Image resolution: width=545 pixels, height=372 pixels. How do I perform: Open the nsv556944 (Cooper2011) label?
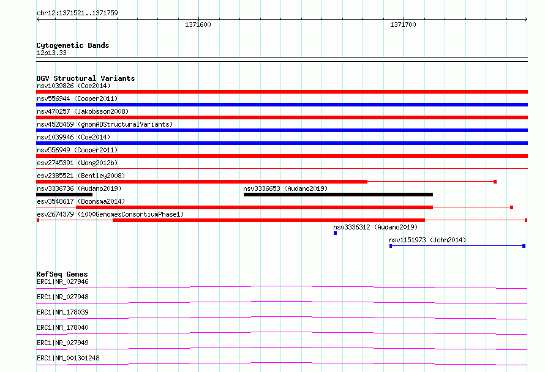click(x=77, y=99)
